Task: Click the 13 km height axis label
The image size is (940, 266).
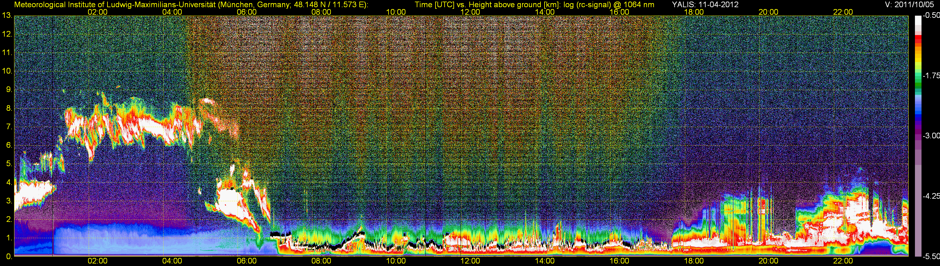Action: 7,16
